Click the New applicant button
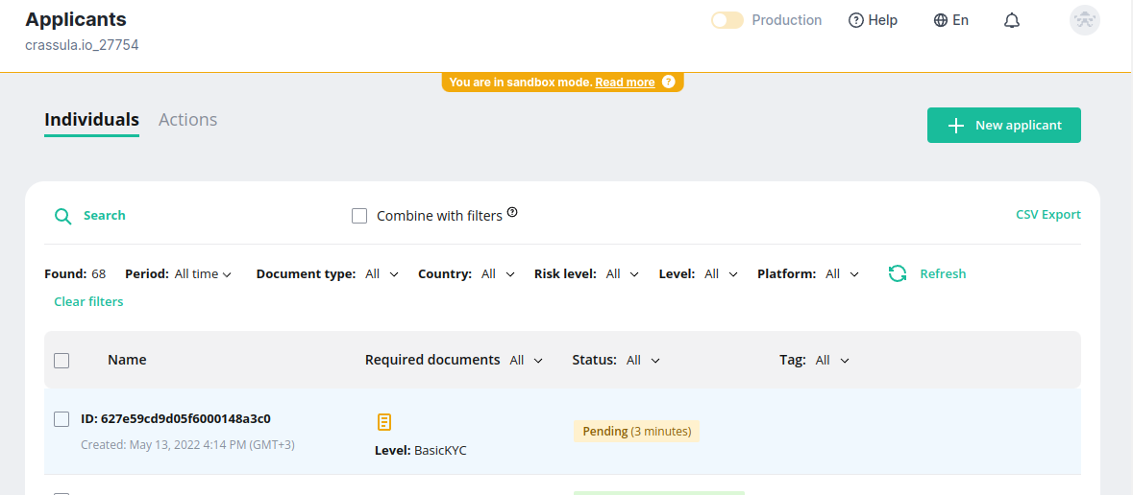The height and width of the screenshot is (495, 1133). 1003,126
